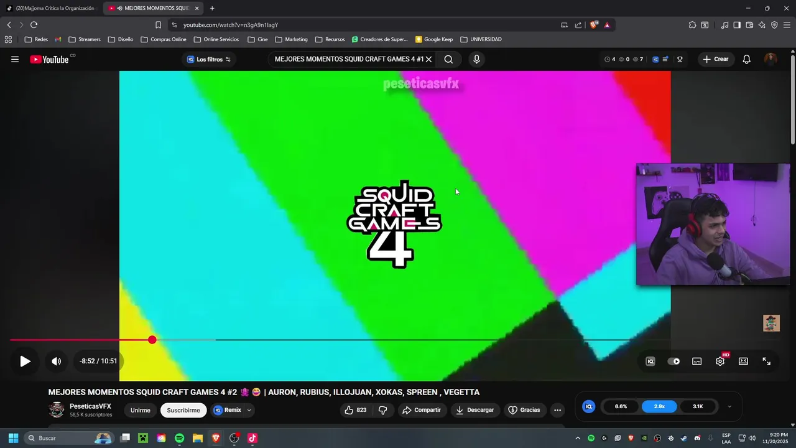Open Brave Shields lion icon

[x=593, y=25]
